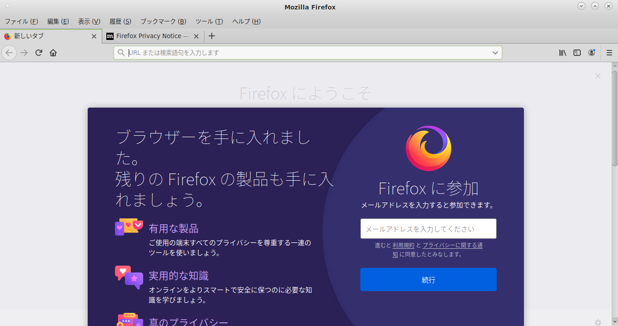Reload the current page

[x=39, y=53]
